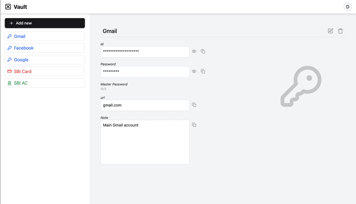Reveal the hidden Id value

point(194,51)
